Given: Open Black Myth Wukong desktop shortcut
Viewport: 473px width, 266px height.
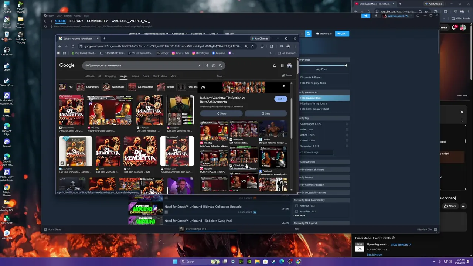Looking at the screenshot, I should pyautogui.click(x=20, y=38).
